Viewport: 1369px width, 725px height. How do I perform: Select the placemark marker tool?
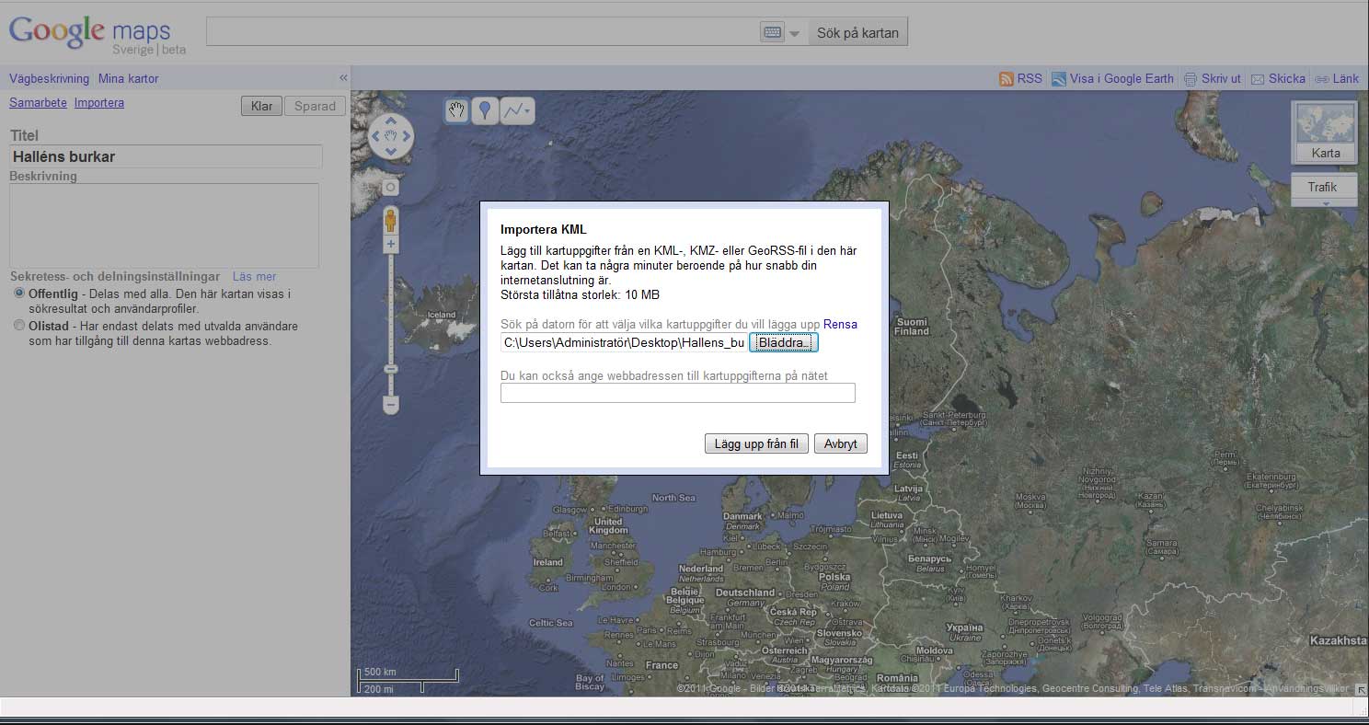(x=485, y=111)
